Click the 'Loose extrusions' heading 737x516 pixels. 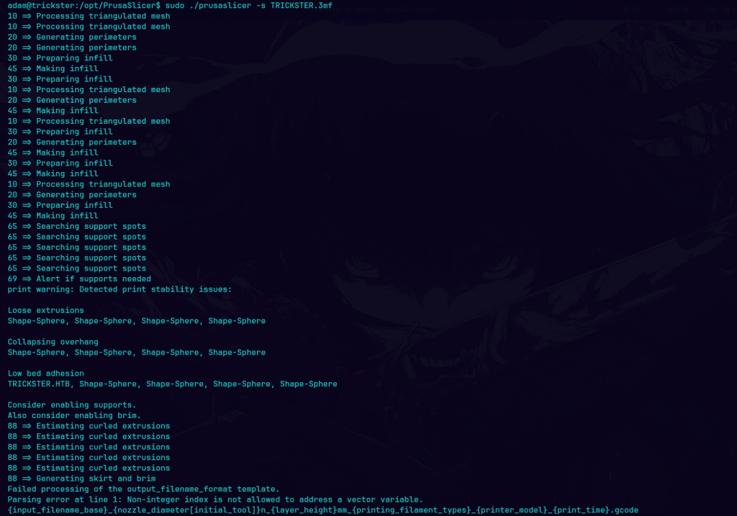click(45, 310)
